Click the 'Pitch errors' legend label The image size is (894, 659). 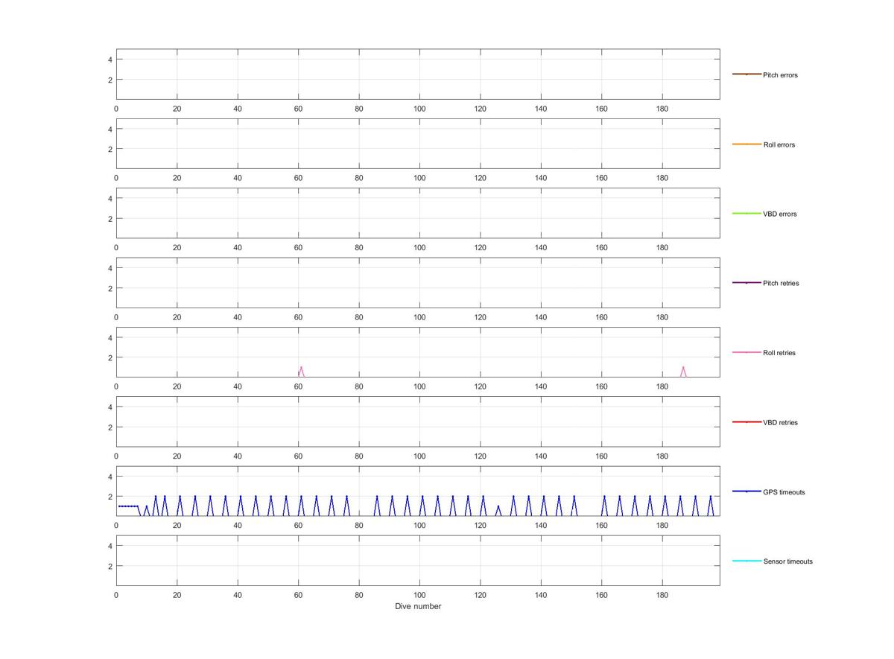click(x=780, y=75)
